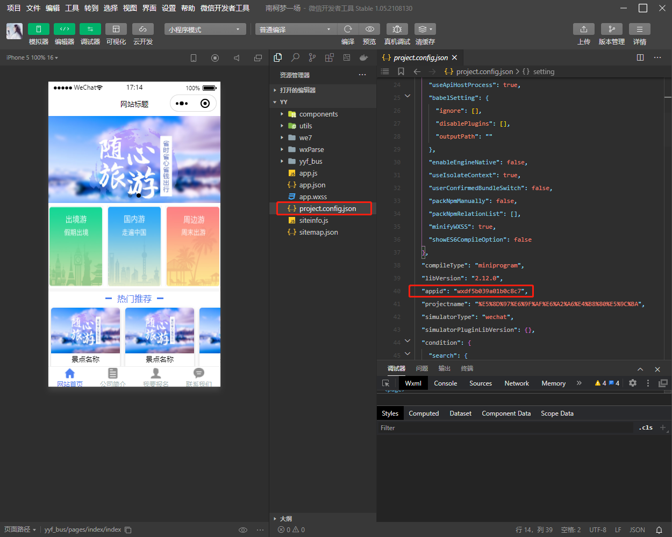Split the editor with layout icon
Image resolution: width=672 pixels, height=537 pixels.
click(x=640, y=57)
